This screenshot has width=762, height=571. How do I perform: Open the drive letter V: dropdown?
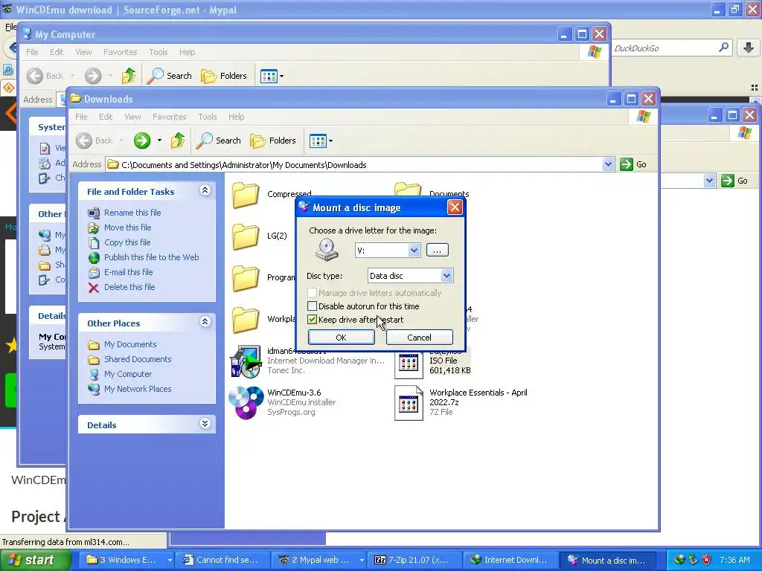(x=414, y=250)
